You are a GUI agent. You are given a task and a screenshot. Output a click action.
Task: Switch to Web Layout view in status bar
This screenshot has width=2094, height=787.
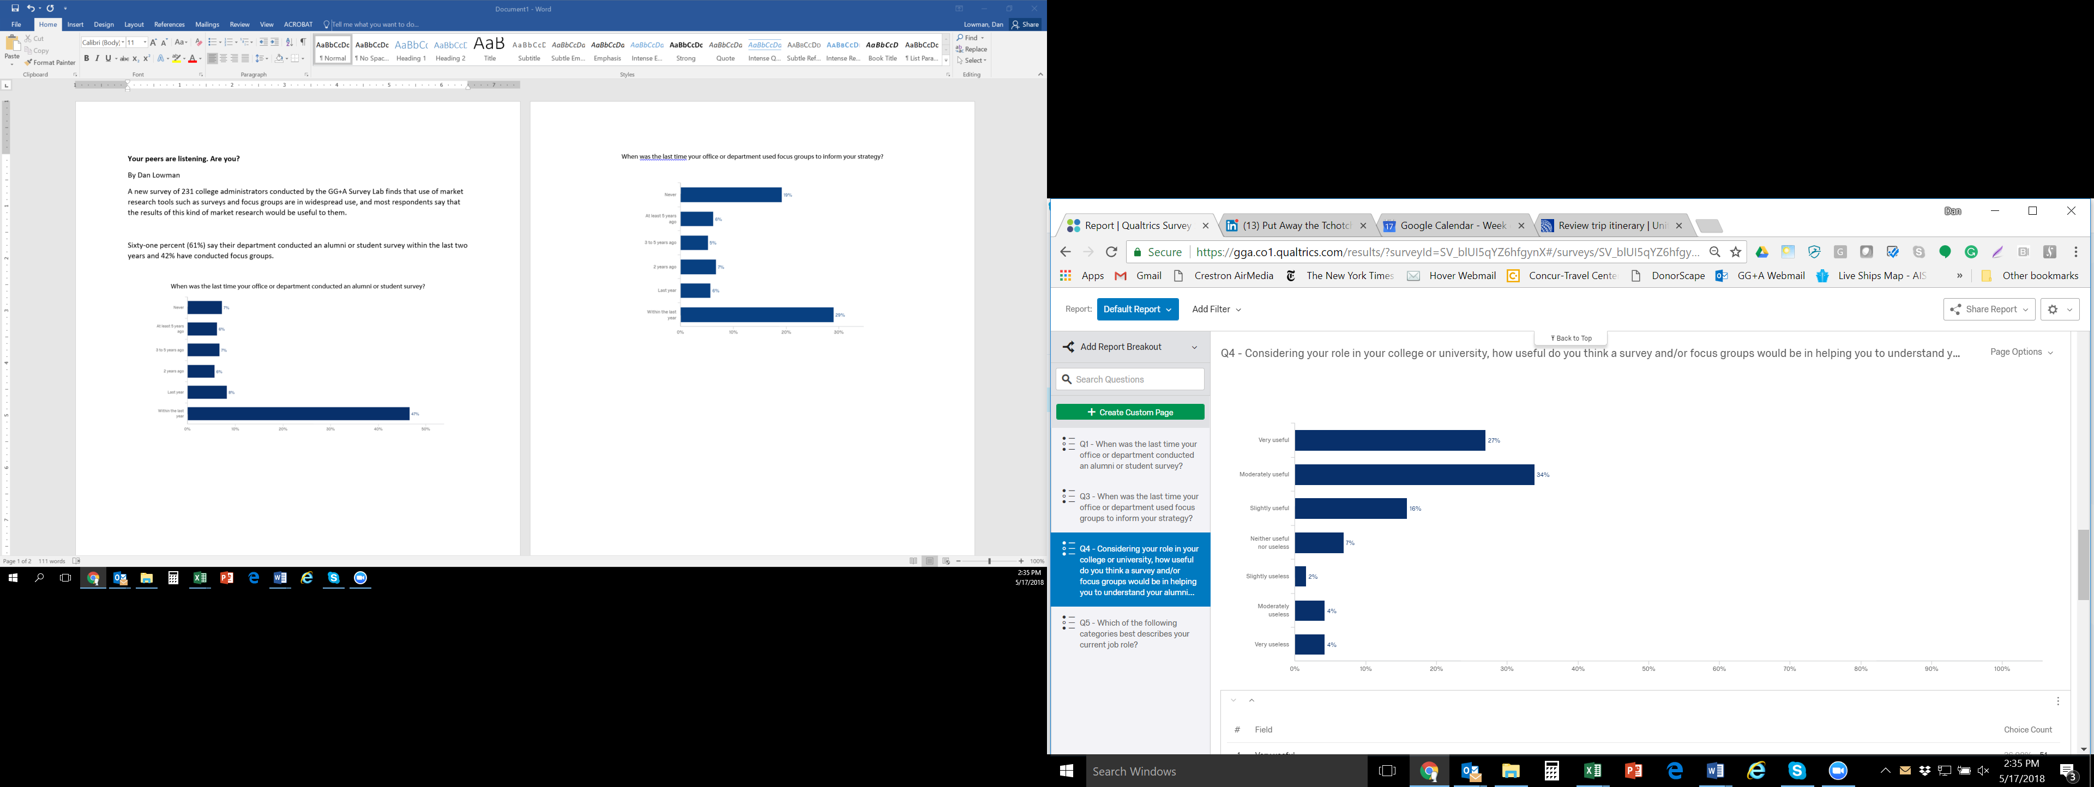946,561
